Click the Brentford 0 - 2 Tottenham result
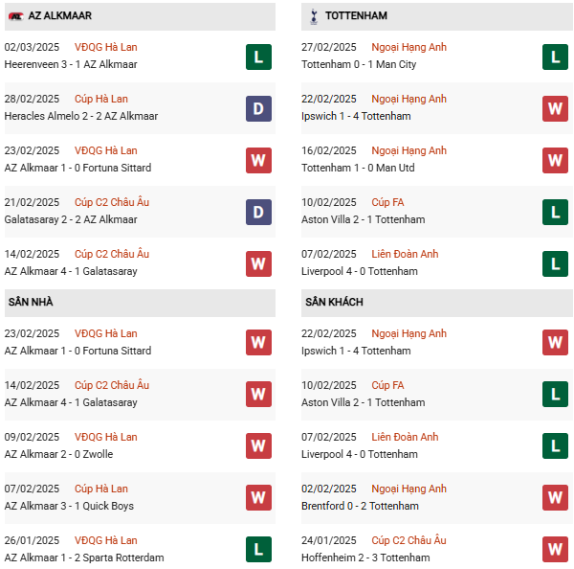The height and width of the screenshot is (569, 574). tap(360, 507)
